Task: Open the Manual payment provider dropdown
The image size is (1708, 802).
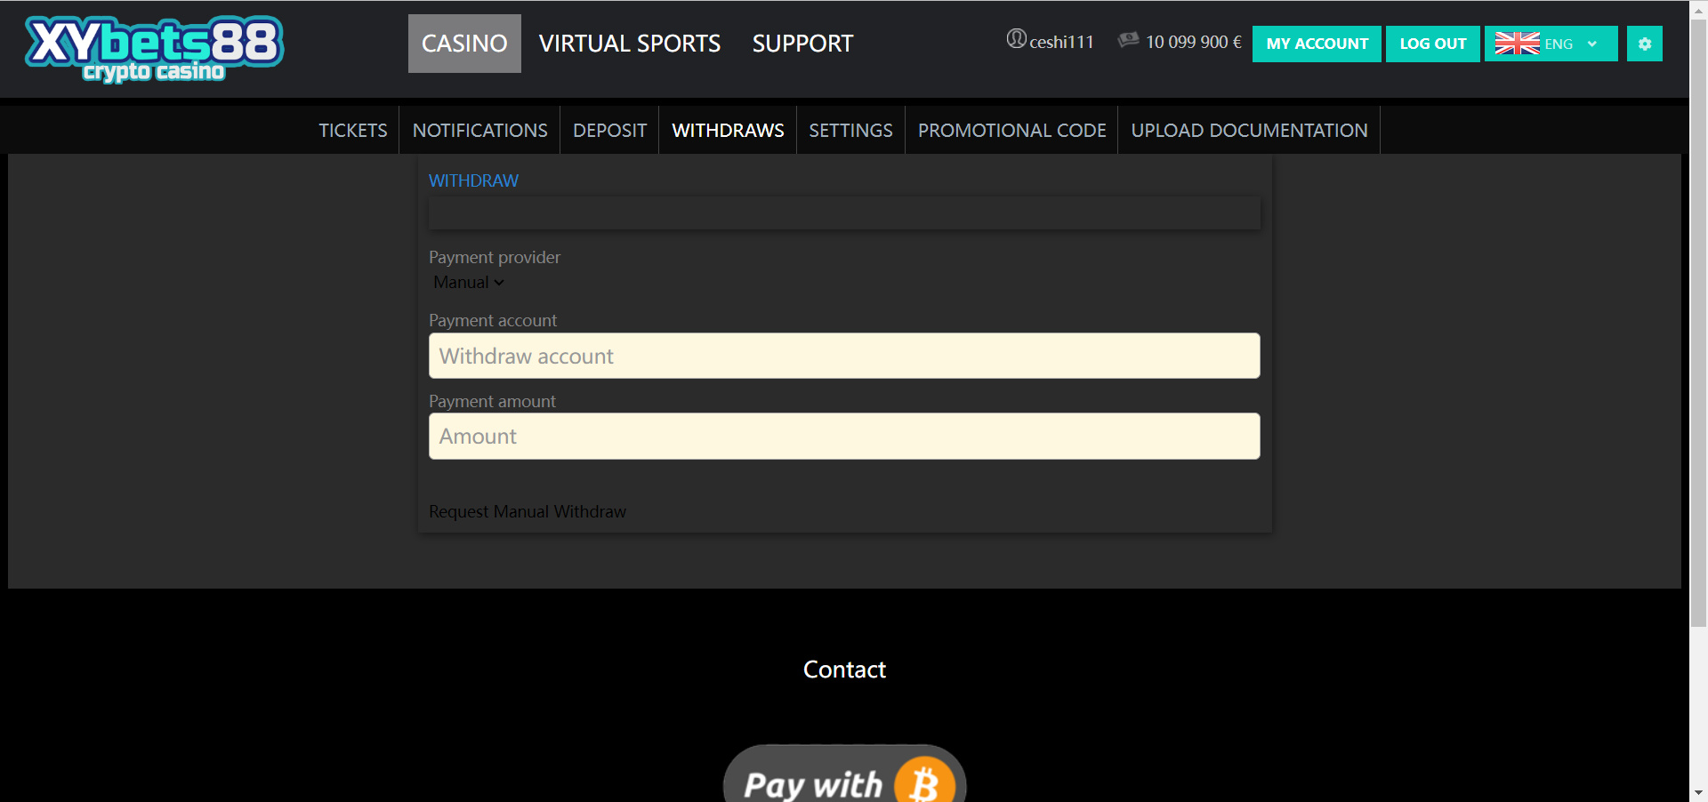Action: click(x=468, y=283)
